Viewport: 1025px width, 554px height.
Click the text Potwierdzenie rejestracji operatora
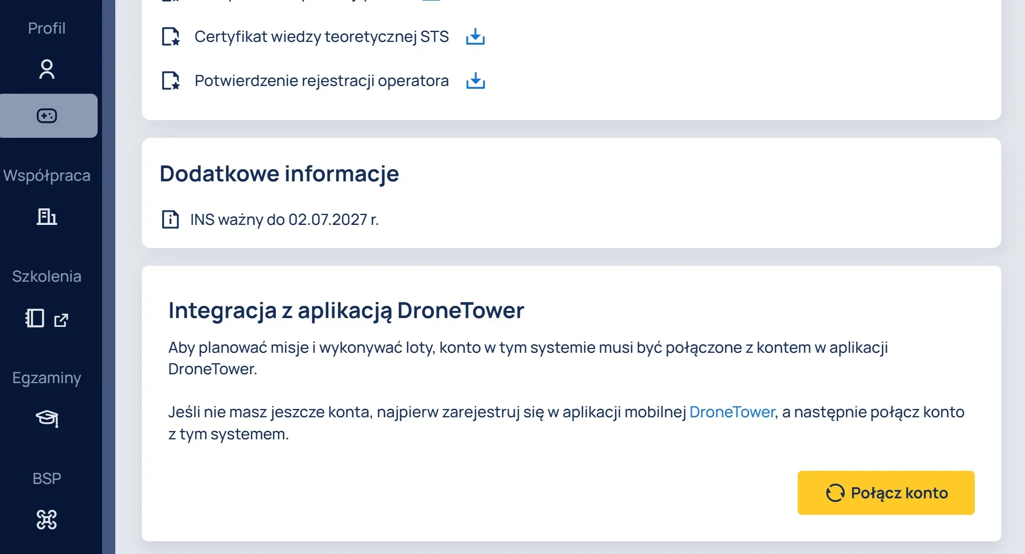322,81
